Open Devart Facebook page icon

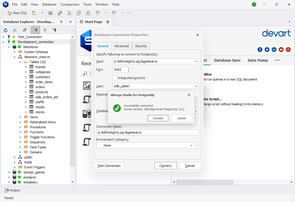[260, 50]
